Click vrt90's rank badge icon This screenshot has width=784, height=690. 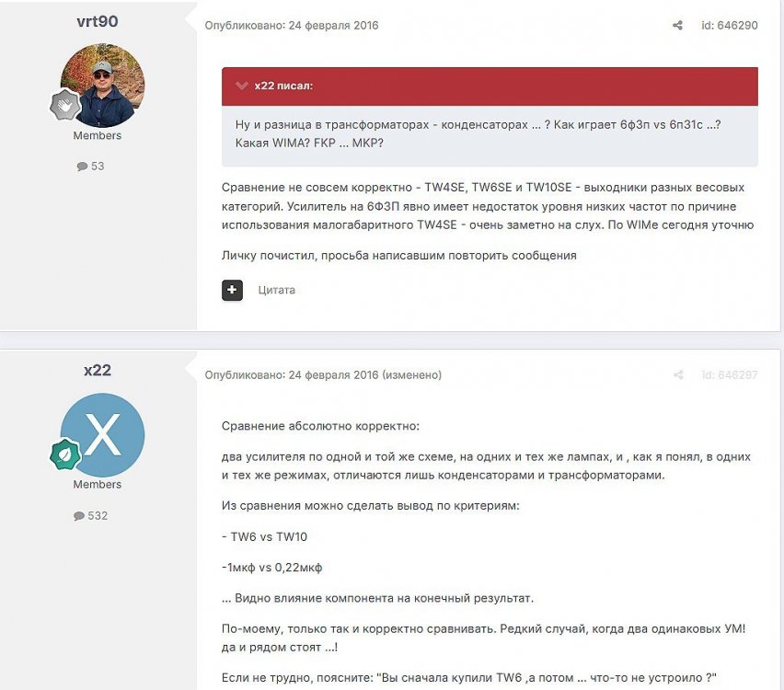tap(65, 105)
